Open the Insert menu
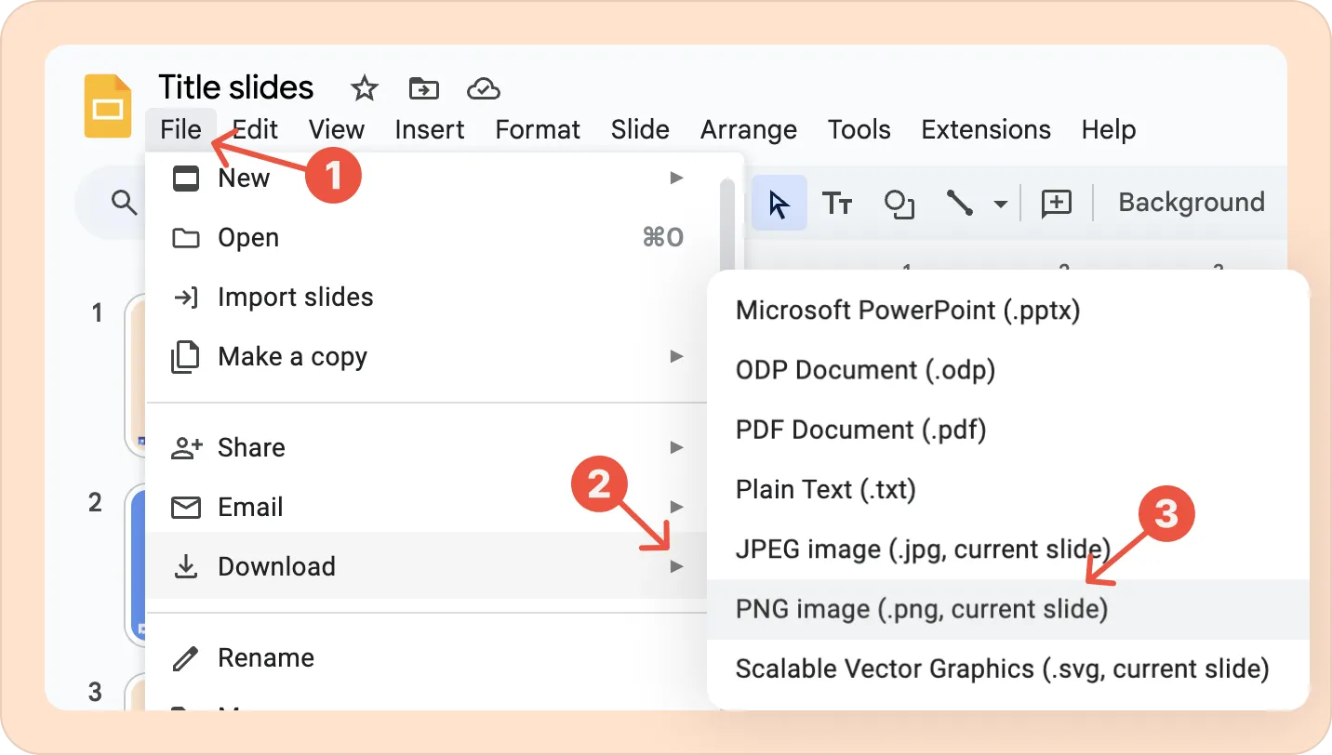 pyautogui.click(x=430, y=129)
